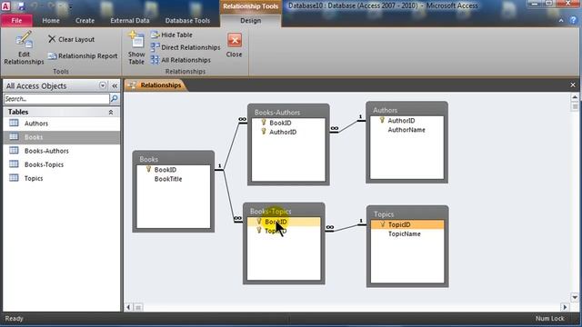Click the Authors table title bar
Screen dimensions: 582x327
(x=406, y=110)
